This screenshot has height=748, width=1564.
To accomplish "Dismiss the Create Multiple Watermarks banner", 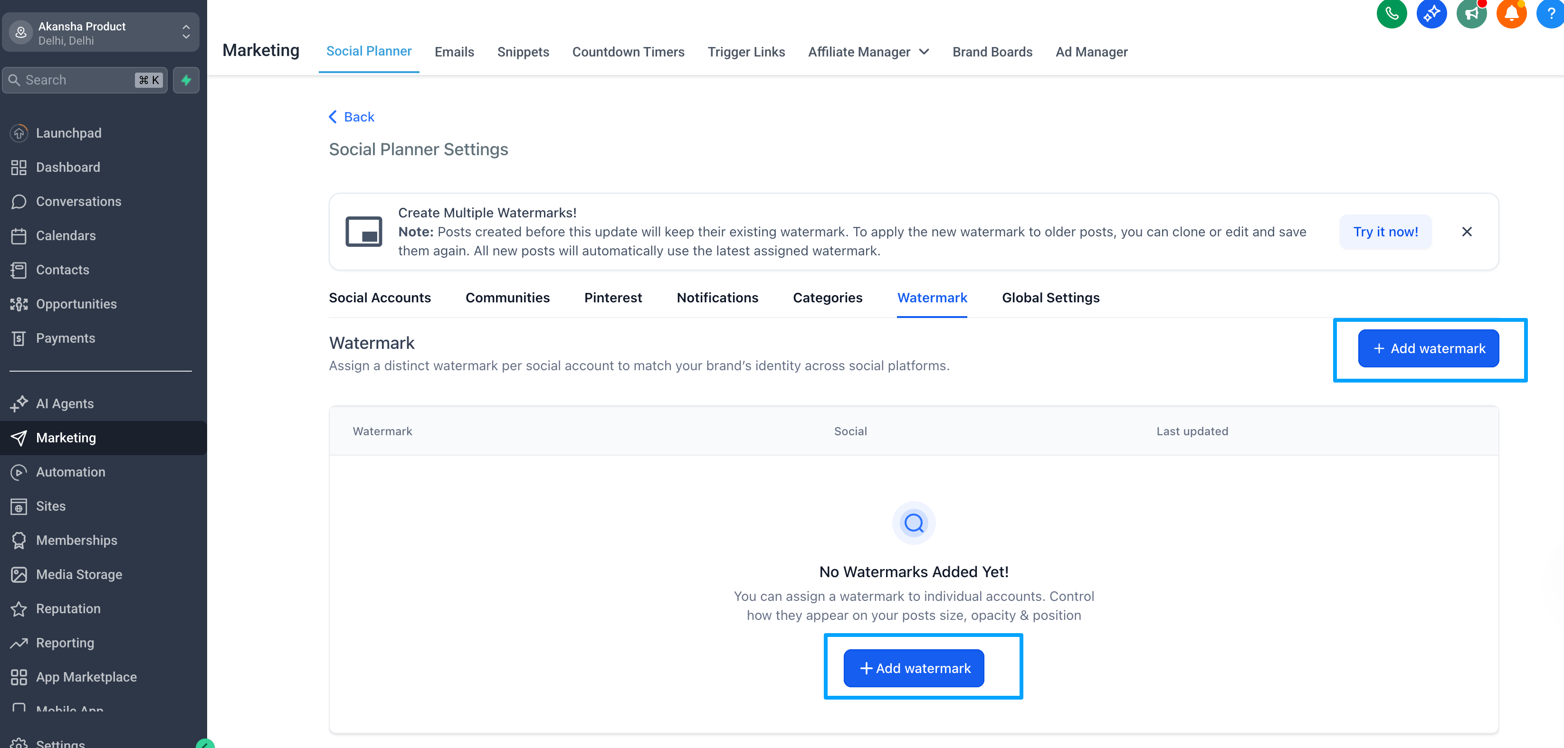I will tap(1466, 232).
